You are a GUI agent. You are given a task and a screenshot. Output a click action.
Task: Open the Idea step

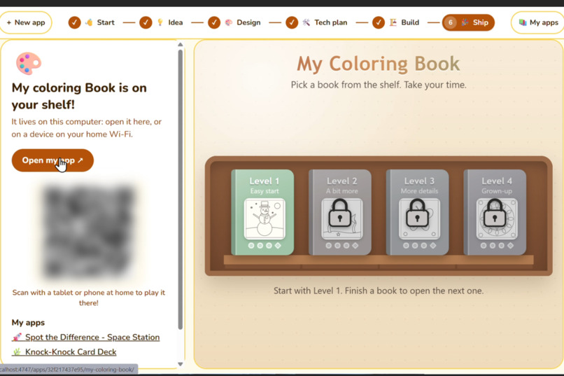[x=162, y=22]
